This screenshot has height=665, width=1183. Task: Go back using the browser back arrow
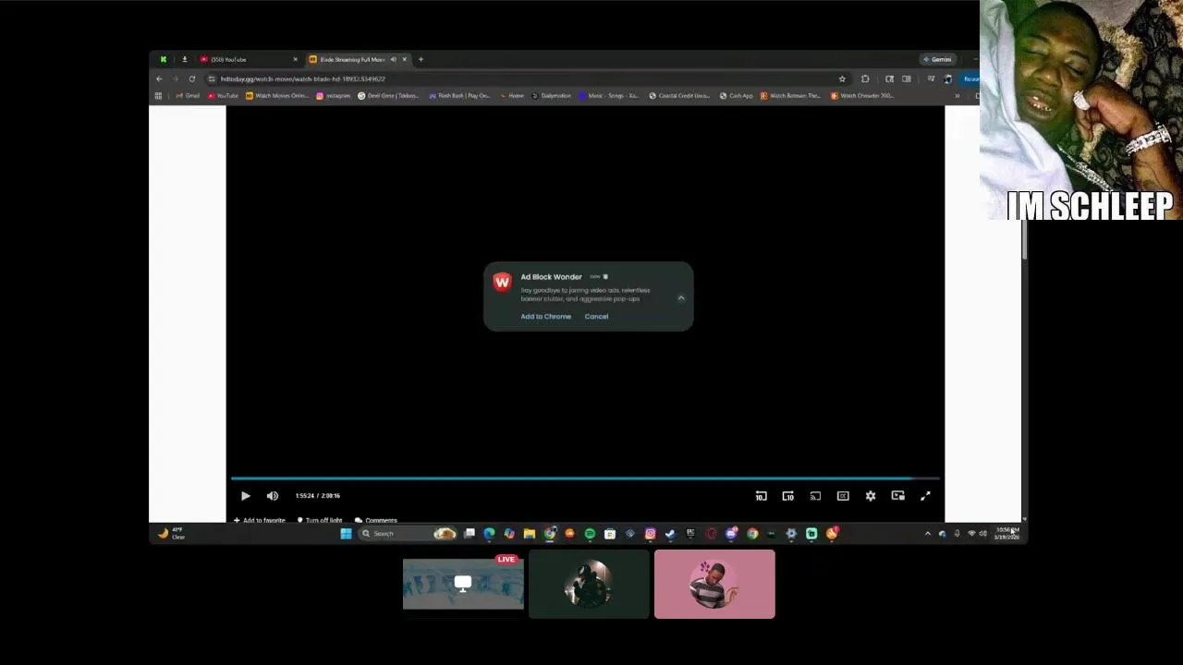[159, 79]
